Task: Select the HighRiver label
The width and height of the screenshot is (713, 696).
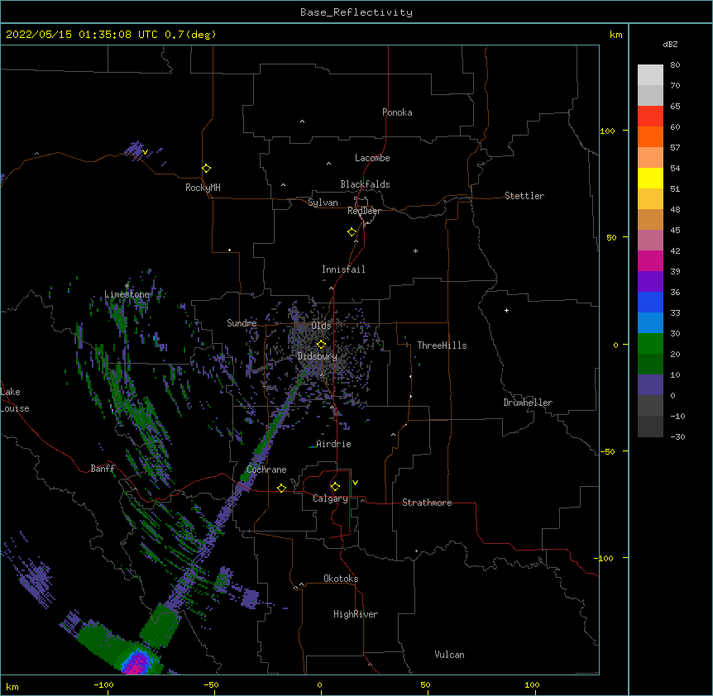Action: coord(356,614)
